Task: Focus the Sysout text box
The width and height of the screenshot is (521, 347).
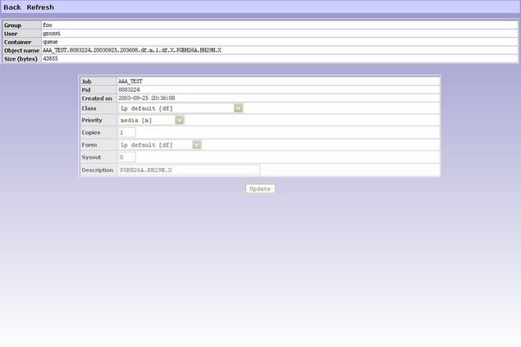Action: [x=126, y=157]
